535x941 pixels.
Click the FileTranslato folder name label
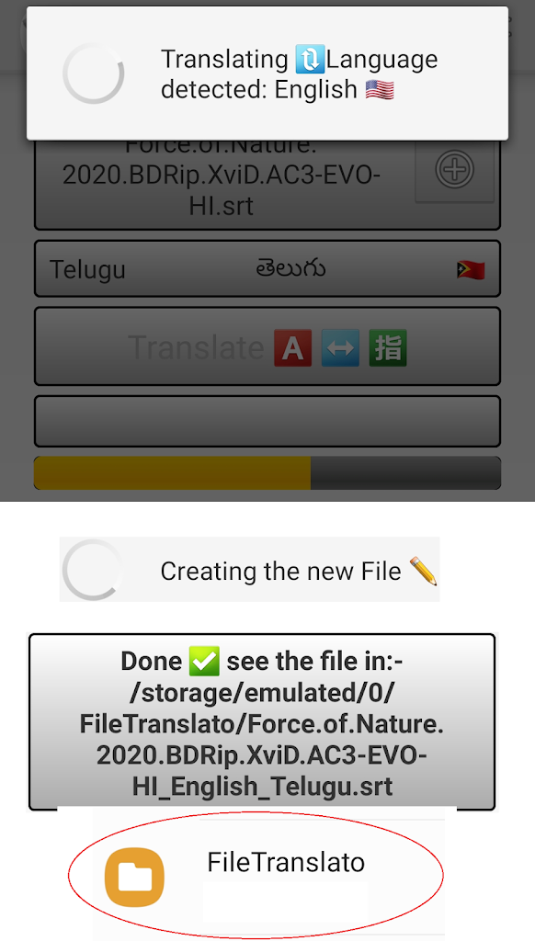coord(286,862)
